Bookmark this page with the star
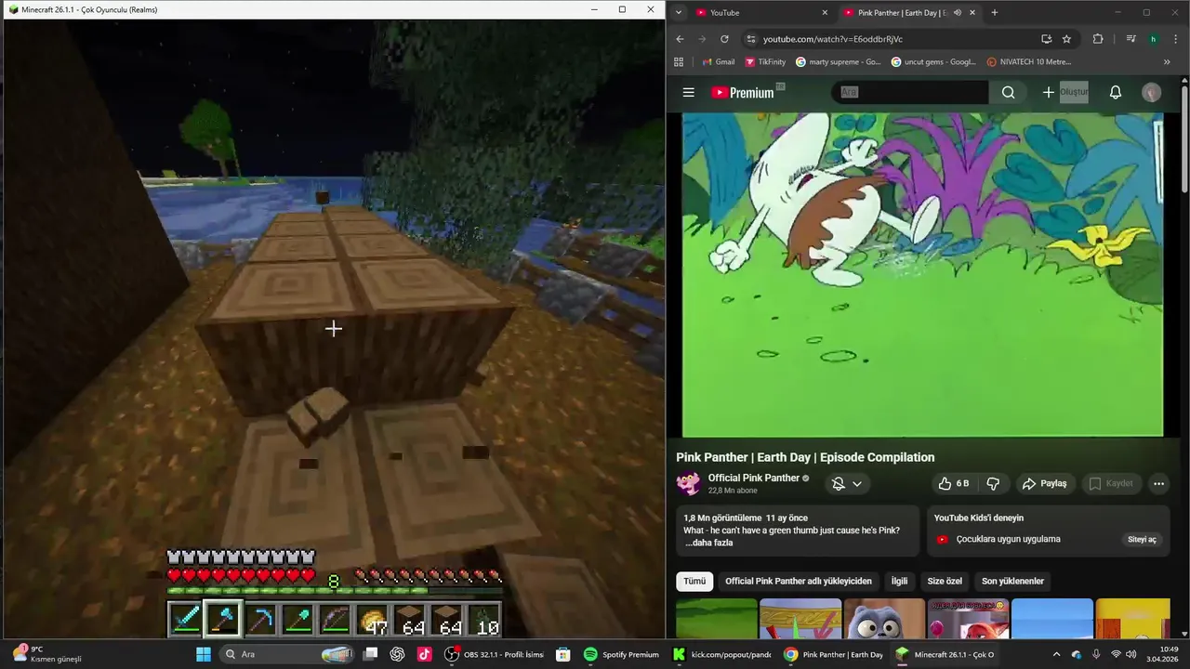Viewport: 1190px width, 669px height. tap(1066, 39)
